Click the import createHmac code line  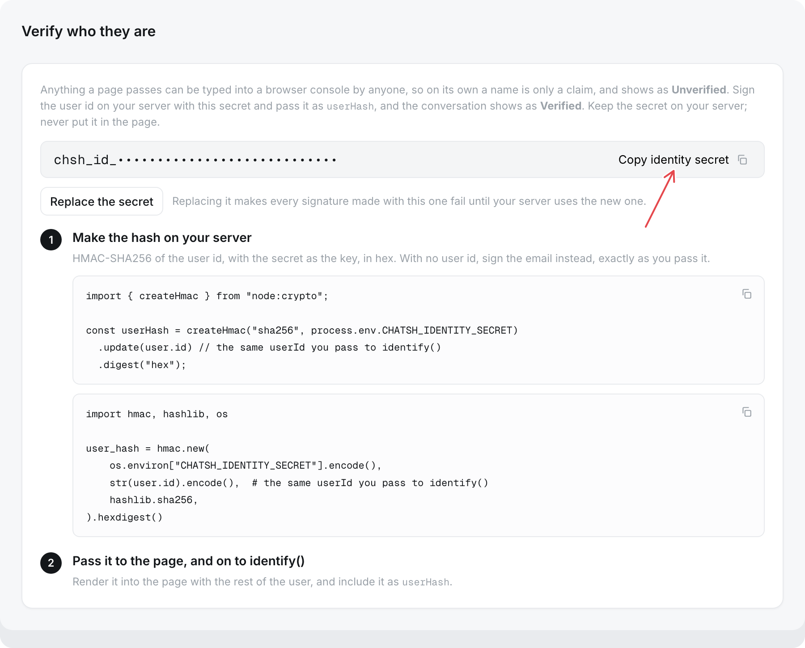pos(207,296)
